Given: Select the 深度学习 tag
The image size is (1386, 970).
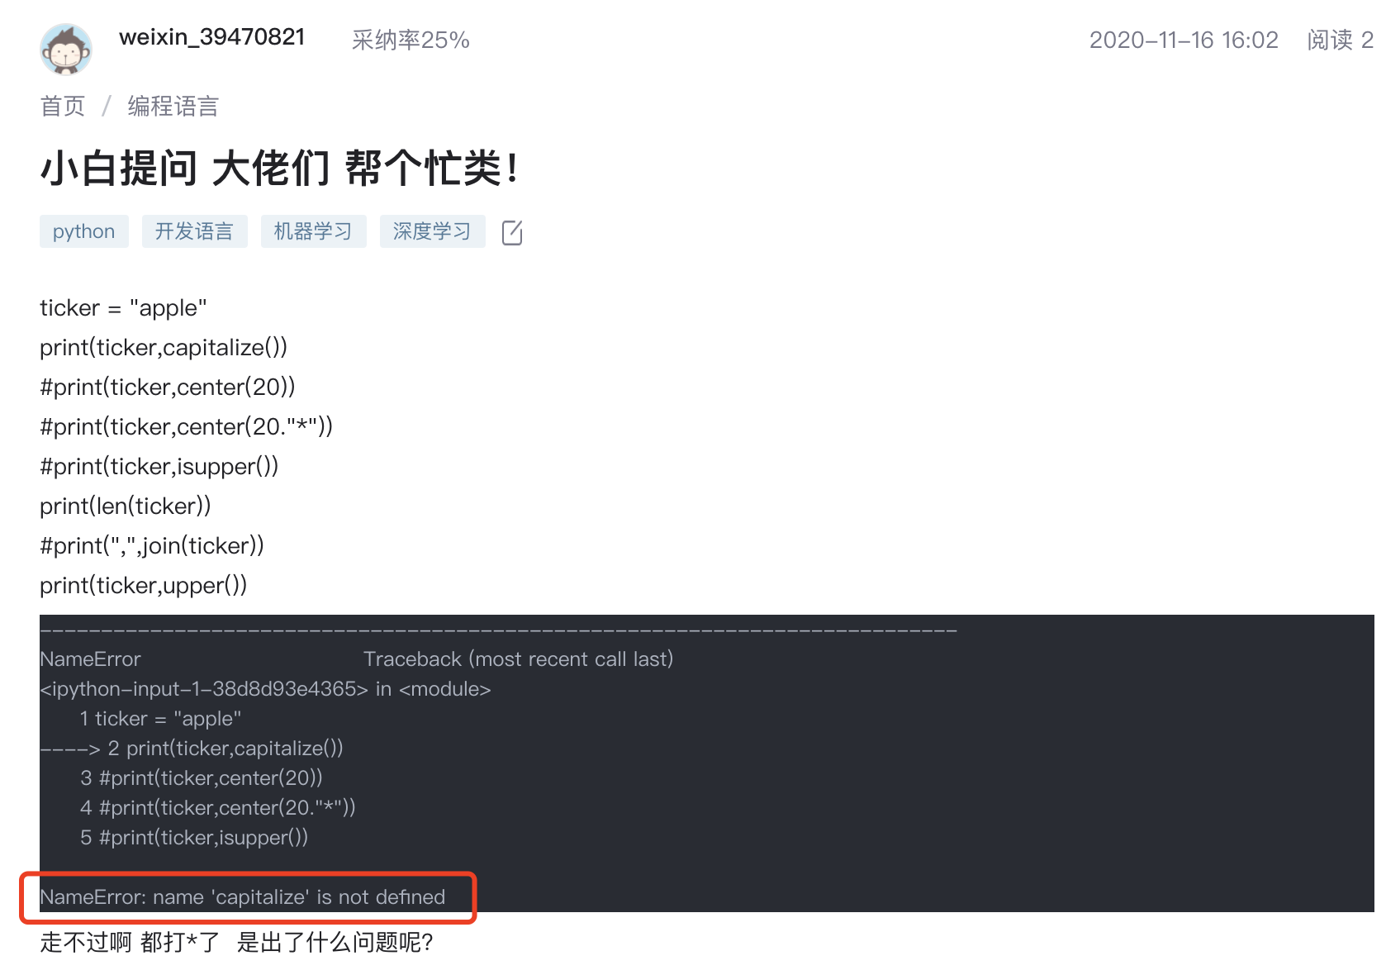Looking at the screenshot, I should 433,231.
